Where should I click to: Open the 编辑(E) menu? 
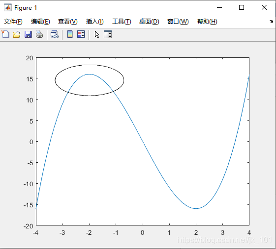tap(40, 22)
